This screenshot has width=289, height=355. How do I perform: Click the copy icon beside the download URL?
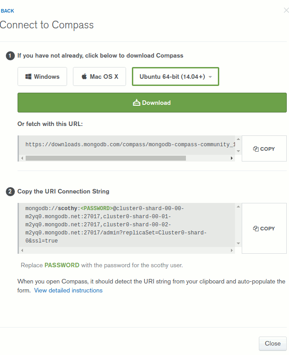tap(256, 149)
